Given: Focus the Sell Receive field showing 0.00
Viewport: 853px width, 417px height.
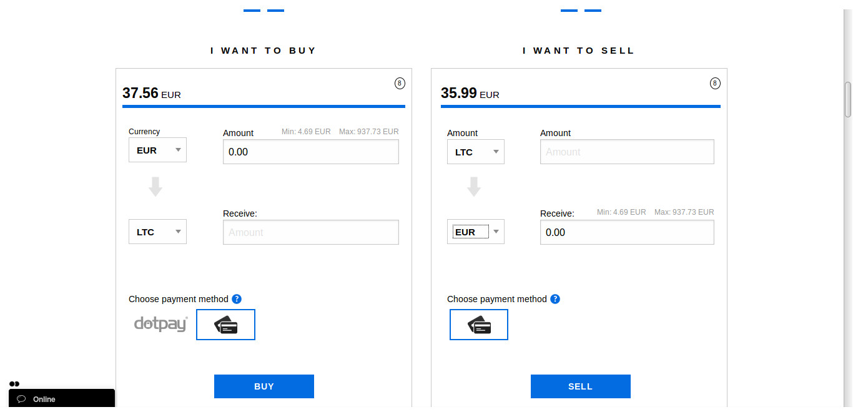Looking at the screenshot, I should [627, 232].
